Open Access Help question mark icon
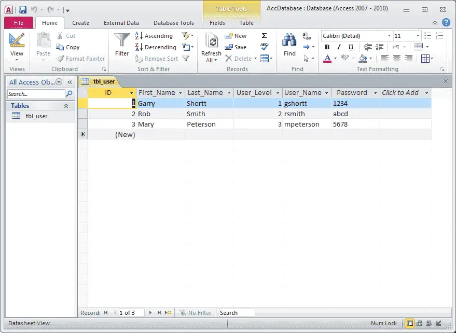 446,22
